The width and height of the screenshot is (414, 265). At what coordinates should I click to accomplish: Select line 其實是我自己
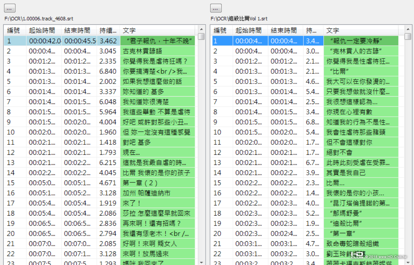point(361,173)
